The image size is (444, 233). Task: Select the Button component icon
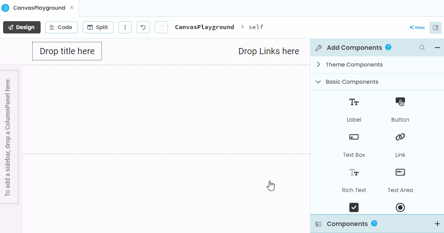(400, 102)
